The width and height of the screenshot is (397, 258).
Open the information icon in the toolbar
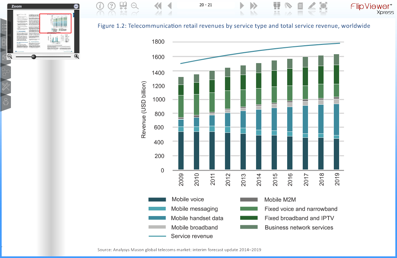click(101, 6)
